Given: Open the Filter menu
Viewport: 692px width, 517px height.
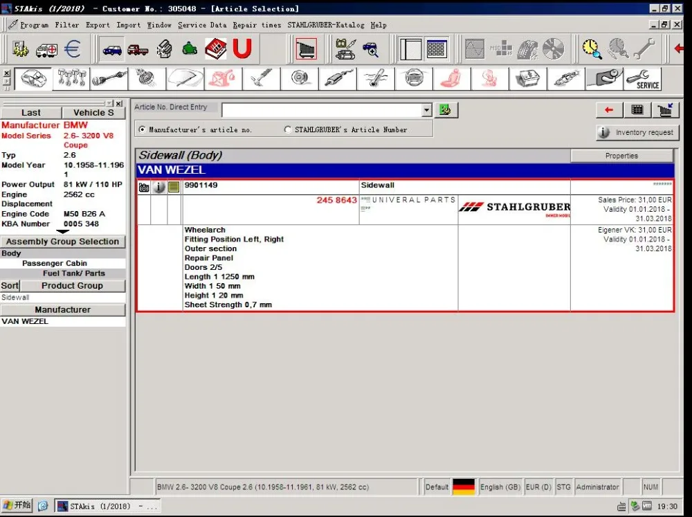Looking at the screenshot, I should coord(66,25).
